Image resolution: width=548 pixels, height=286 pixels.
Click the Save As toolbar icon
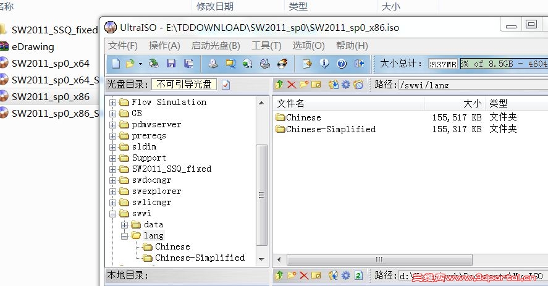188,64
